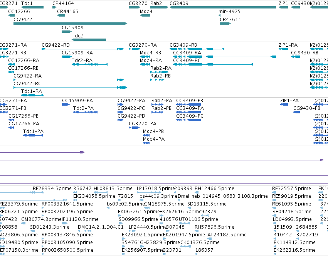Click the Rab2-PB protein label

[161, 108]
